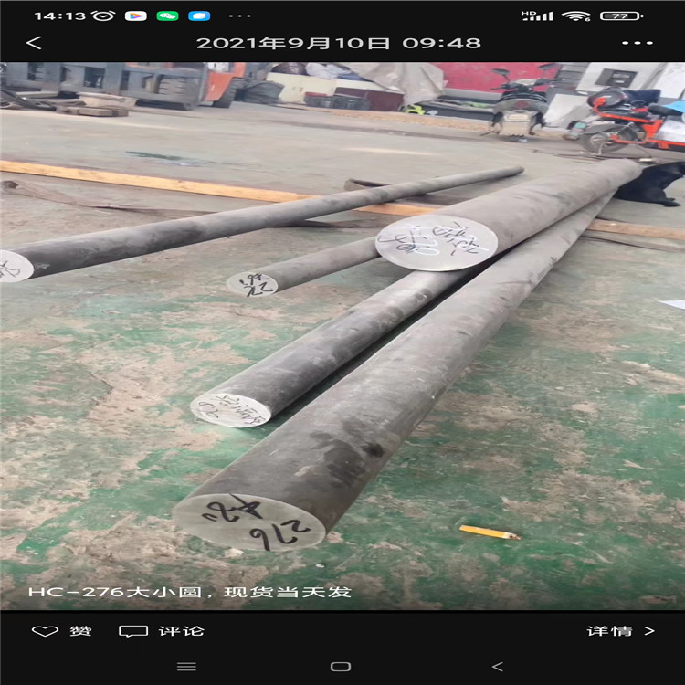685x685 pixels.
Task: Open comments via the 评论 speech bubble
Action: (x=161, y=630)
